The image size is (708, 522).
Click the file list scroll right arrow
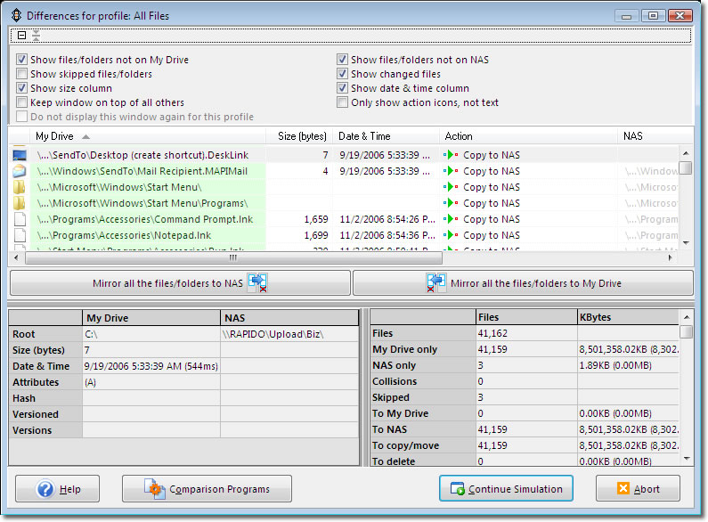[671, 257]
